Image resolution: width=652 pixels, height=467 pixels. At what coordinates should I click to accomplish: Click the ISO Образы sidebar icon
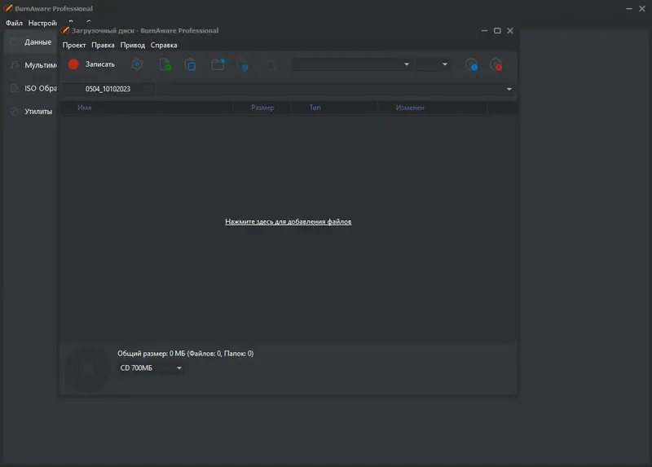[15, 88]
